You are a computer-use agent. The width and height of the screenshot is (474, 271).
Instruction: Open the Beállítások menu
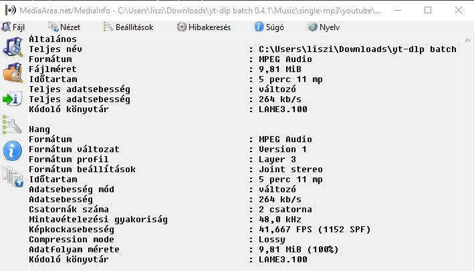point(128,27)
